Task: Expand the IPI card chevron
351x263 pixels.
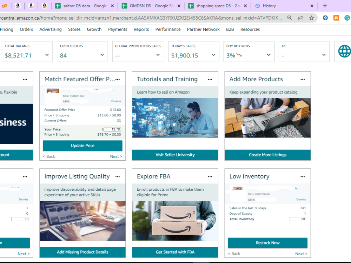Action: click(324, 55)
